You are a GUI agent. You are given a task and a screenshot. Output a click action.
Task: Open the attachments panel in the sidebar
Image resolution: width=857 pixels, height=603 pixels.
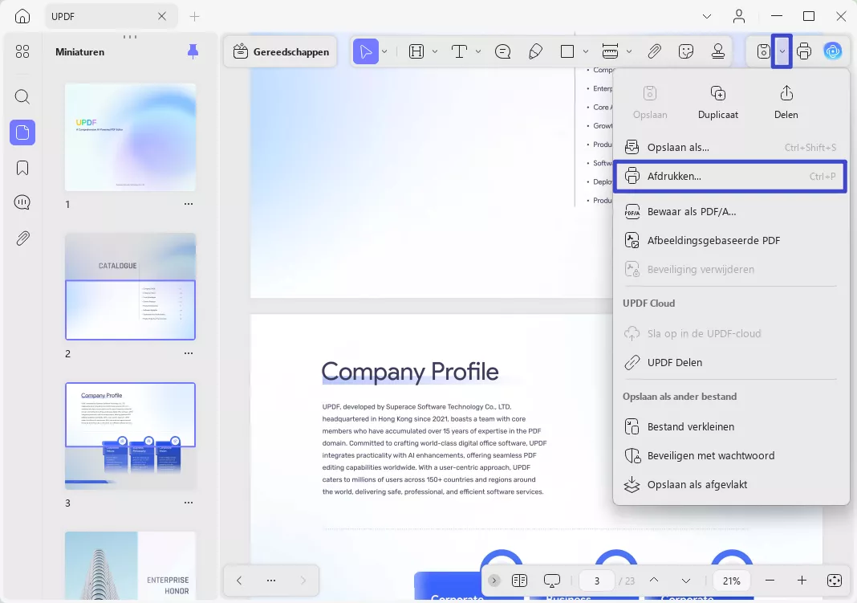[x=22, y=238]
